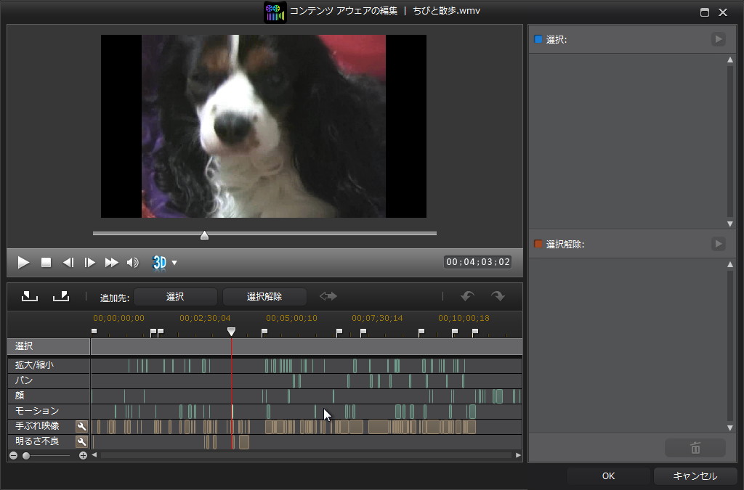Click the large 手ぶれ映像 segment block

(378, 427)
